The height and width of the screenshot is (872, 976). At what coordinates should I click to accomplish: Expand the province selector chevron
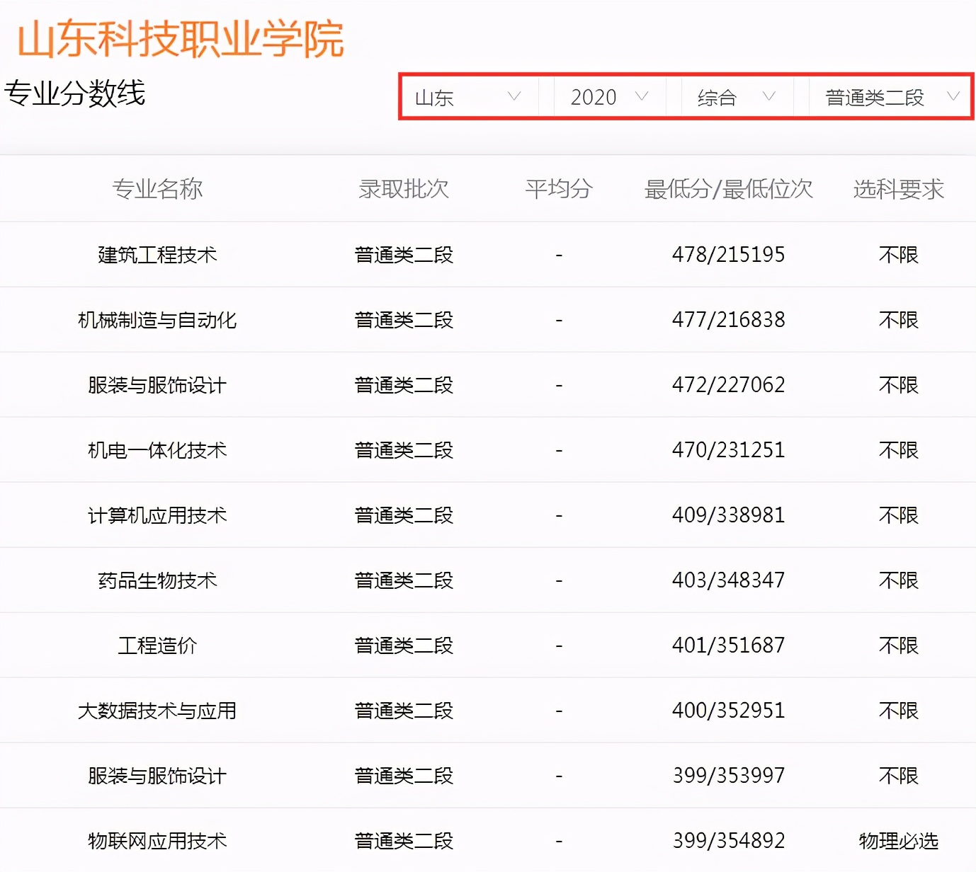pyautogui.click(x=516, y=97)
